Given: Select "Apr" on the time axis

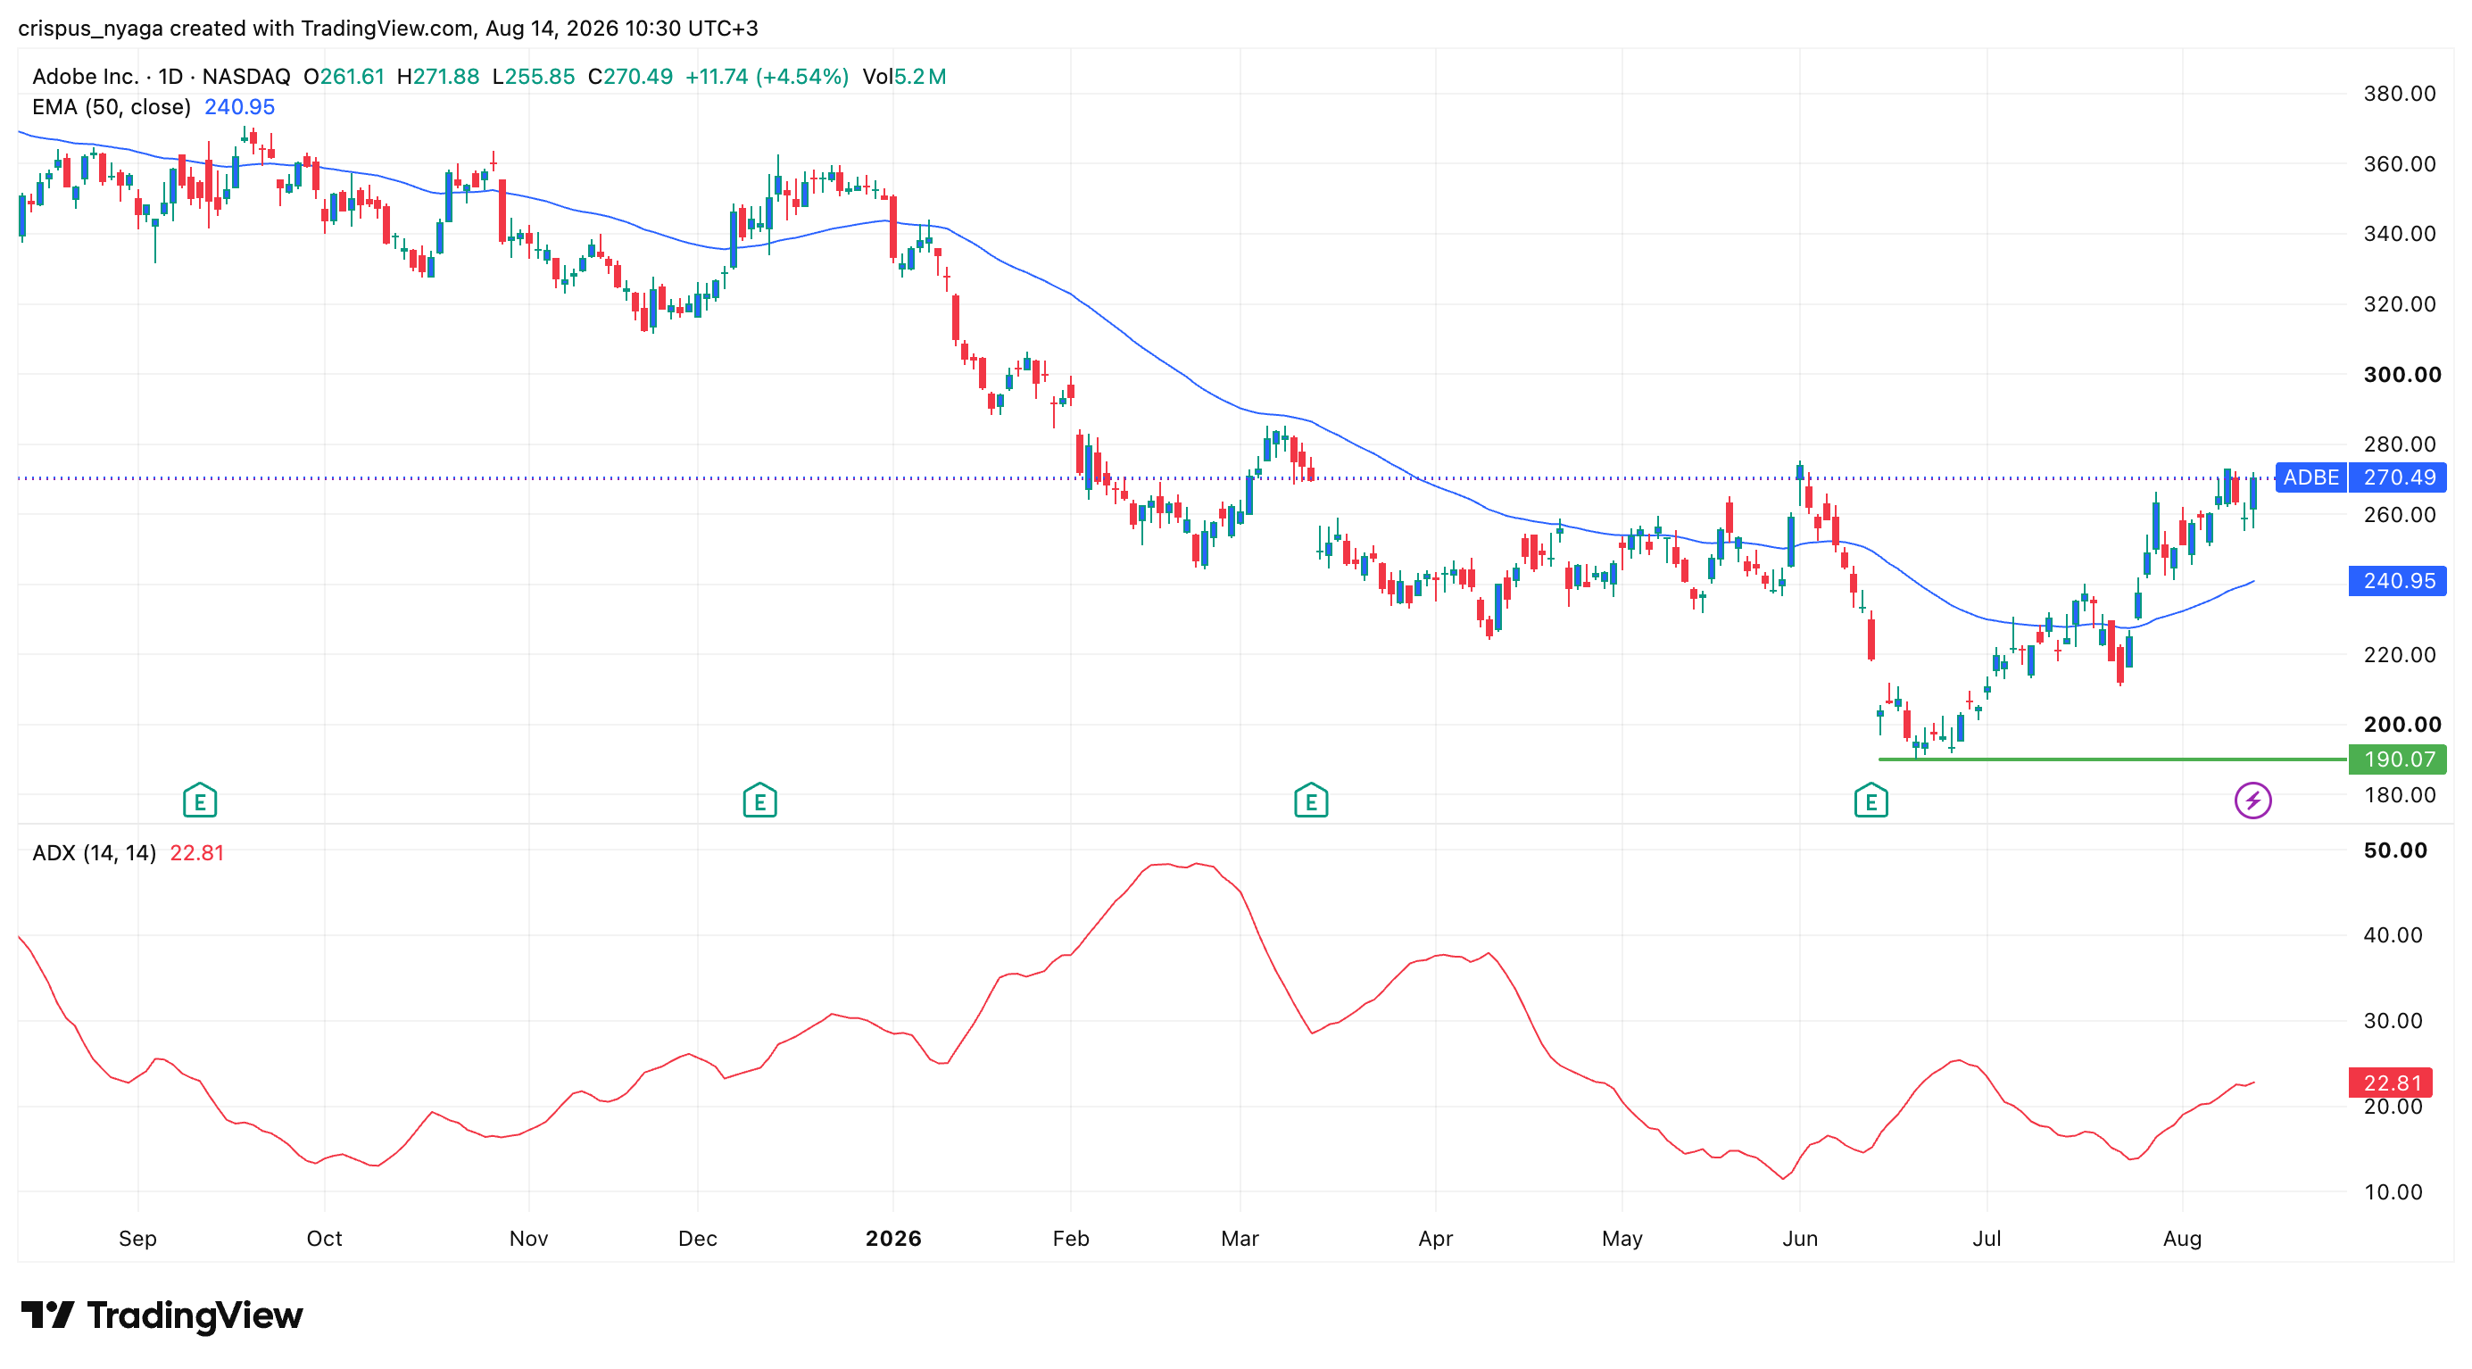Looking at the screenshot, I should click(1436, 1239).
